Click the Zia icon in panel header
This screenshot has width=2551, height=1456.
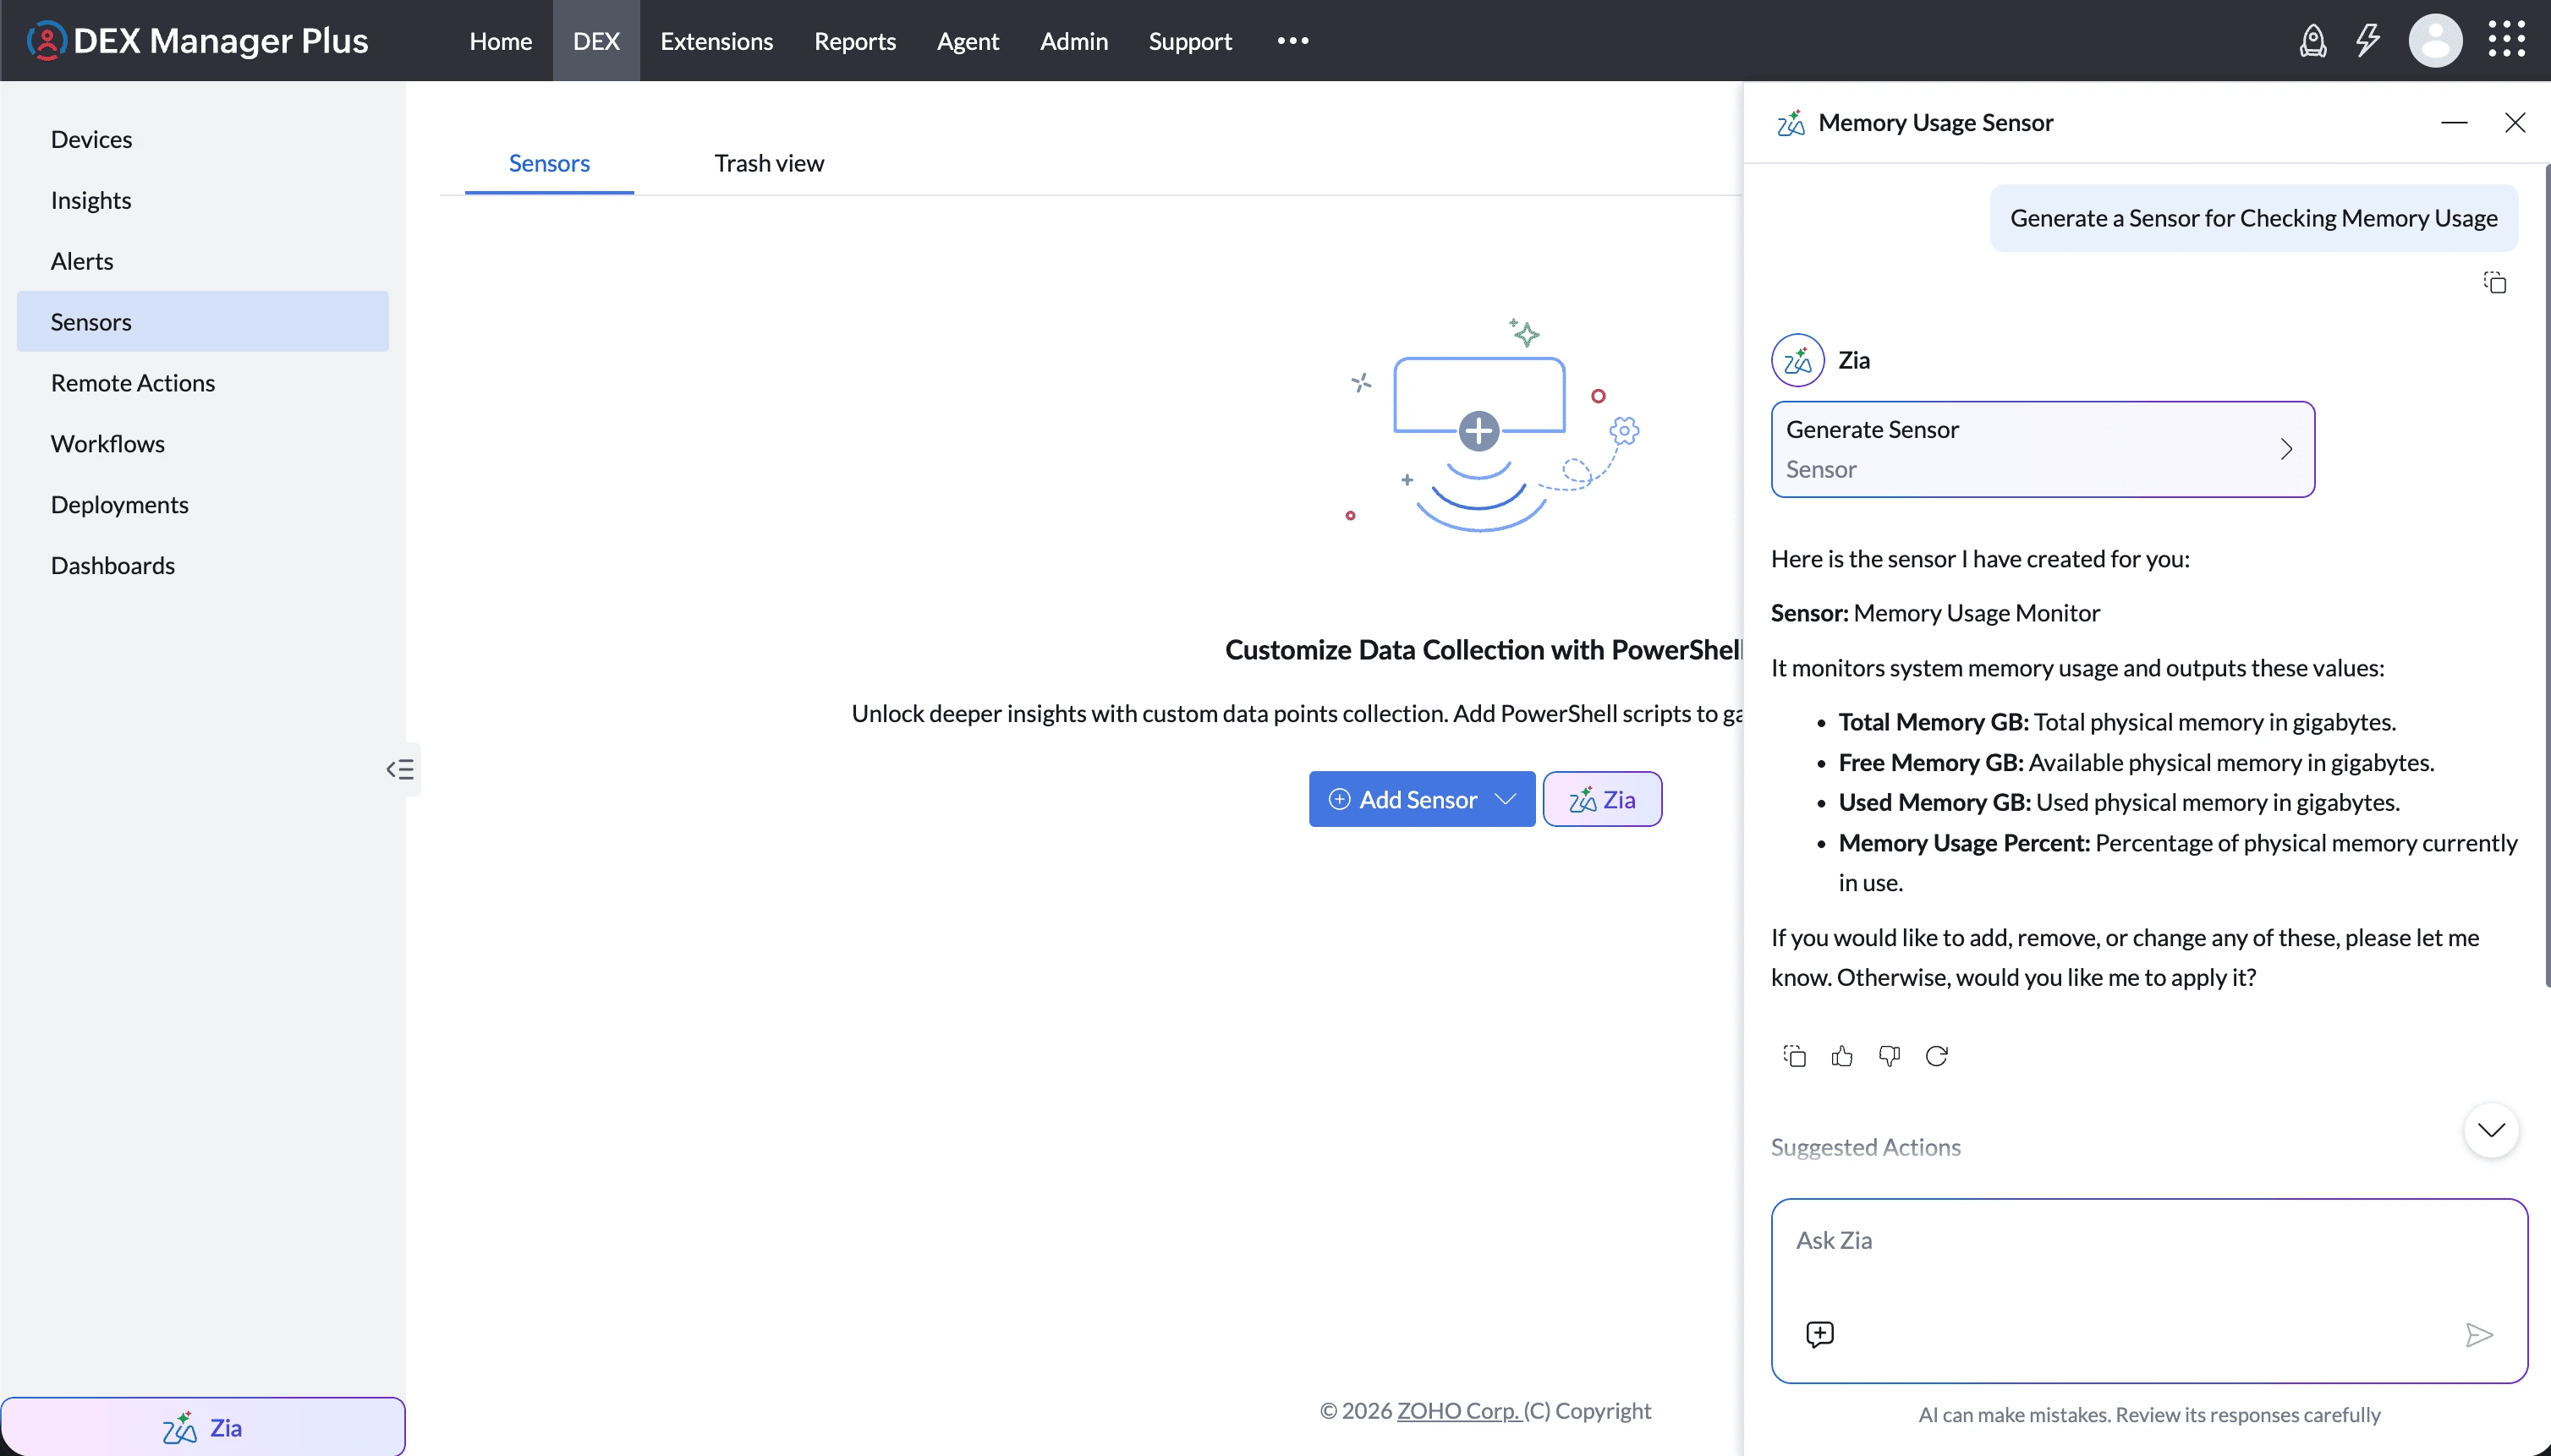point(1791,123)
